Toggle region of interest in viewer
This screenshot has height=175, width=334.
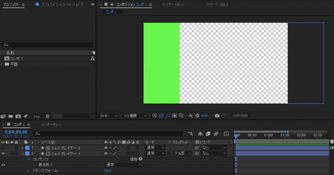[x=155, y=116]
